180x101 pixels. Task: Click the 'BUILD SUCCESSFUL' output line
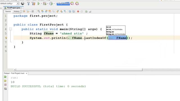coord(48,86)
